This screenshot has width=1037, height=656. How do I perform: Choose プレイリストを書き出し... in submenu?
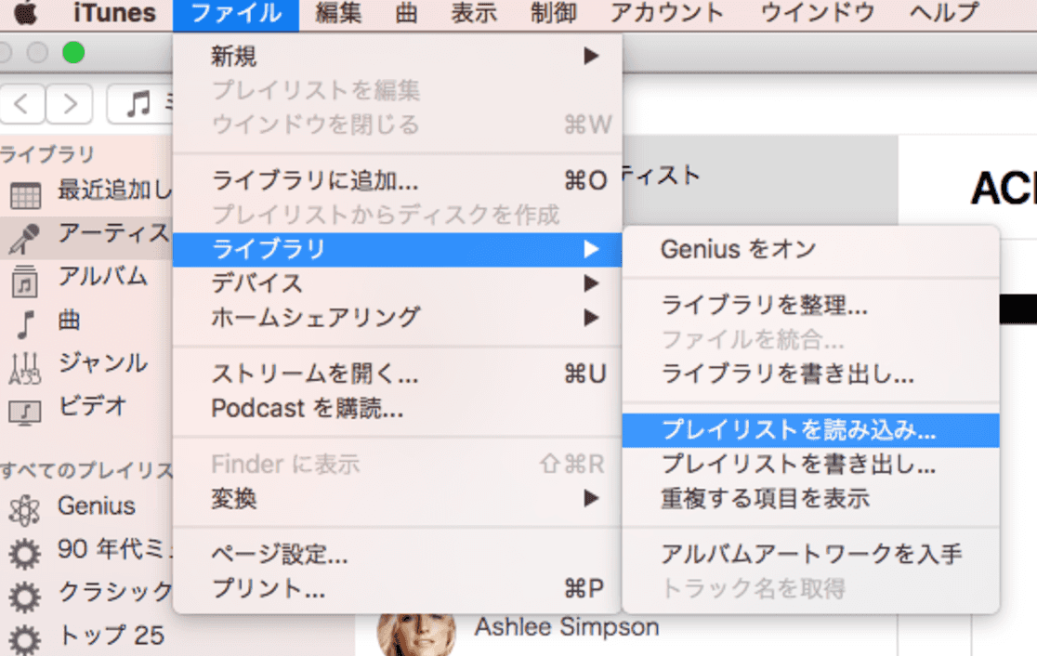[811, 465]
